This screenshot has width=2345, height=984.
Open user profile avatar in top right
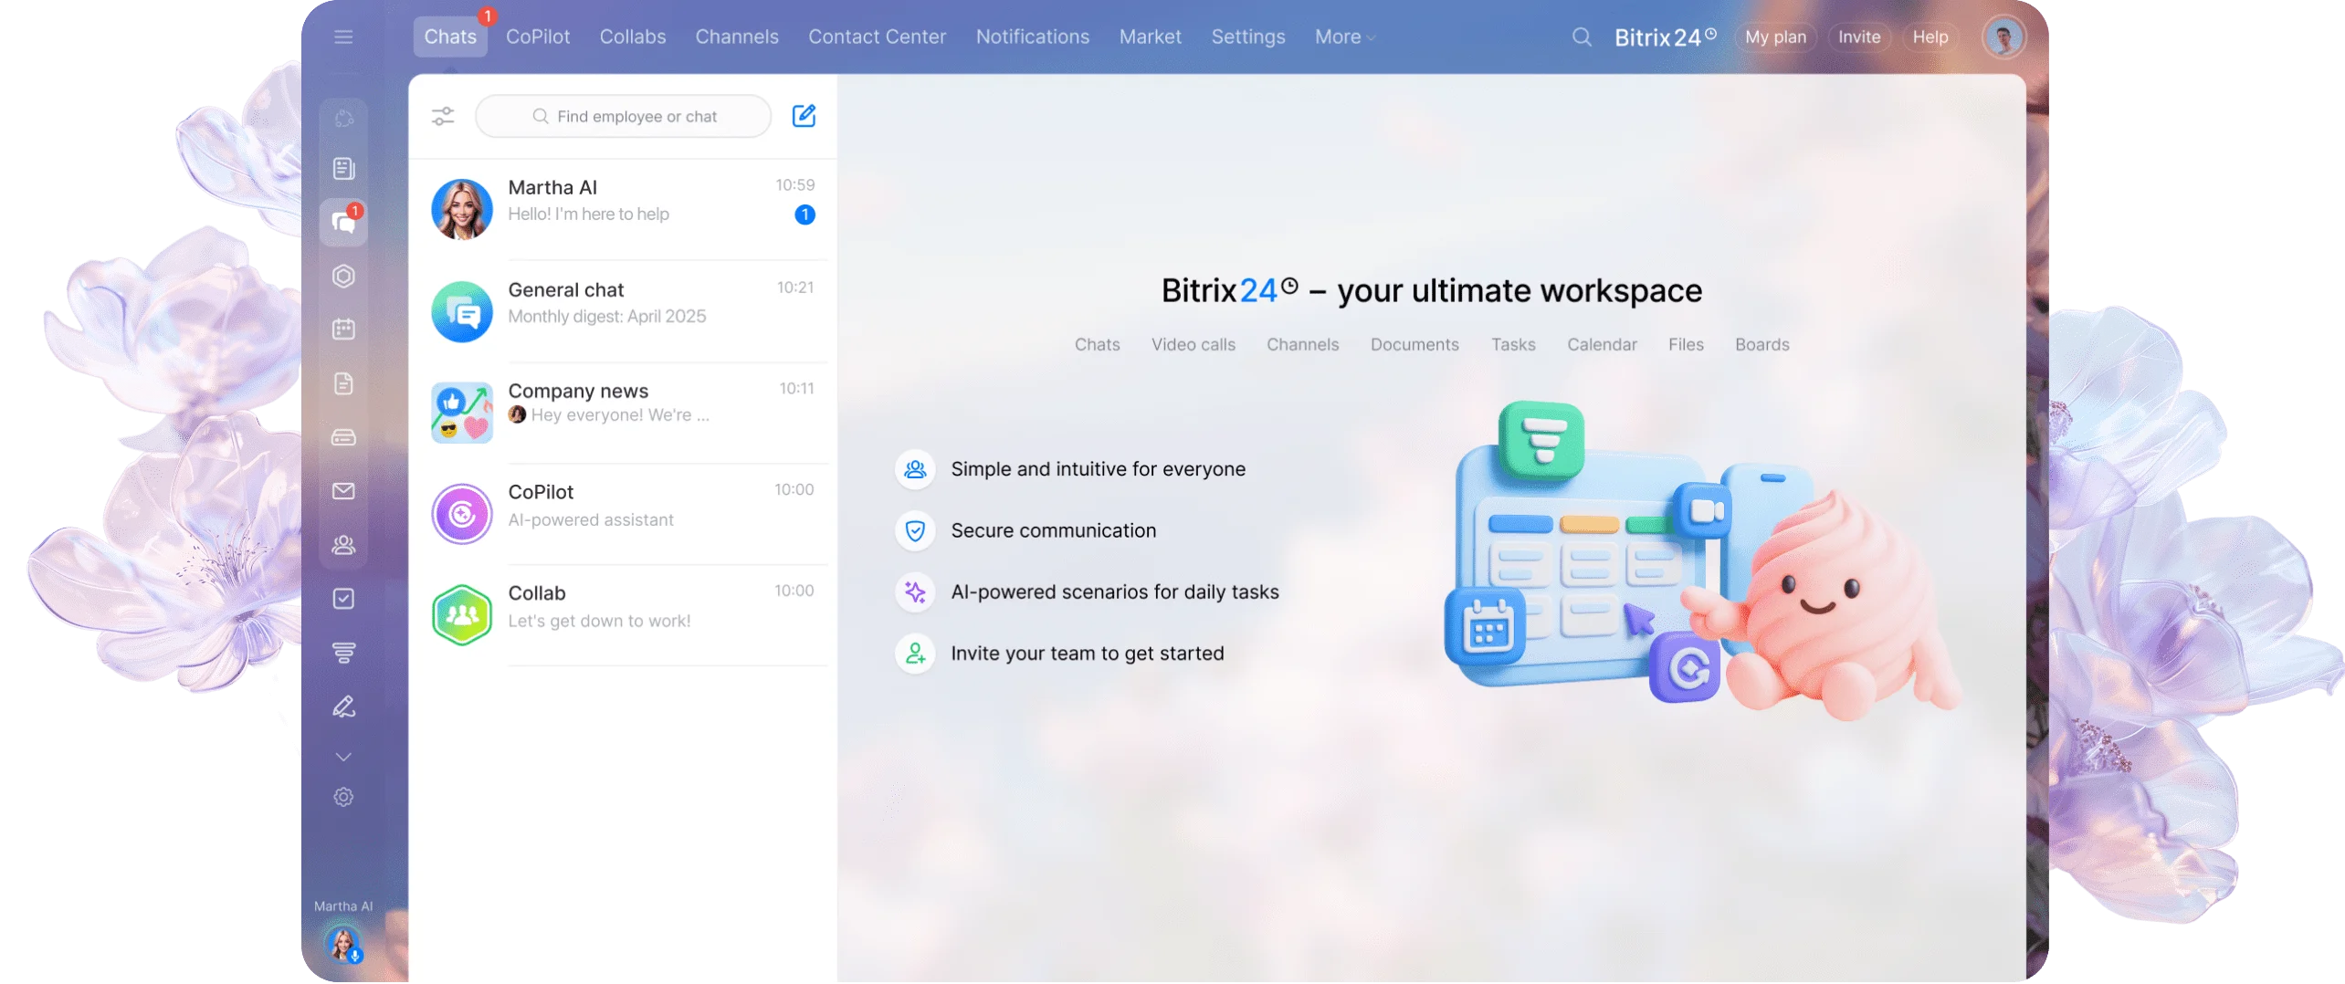2003,37
